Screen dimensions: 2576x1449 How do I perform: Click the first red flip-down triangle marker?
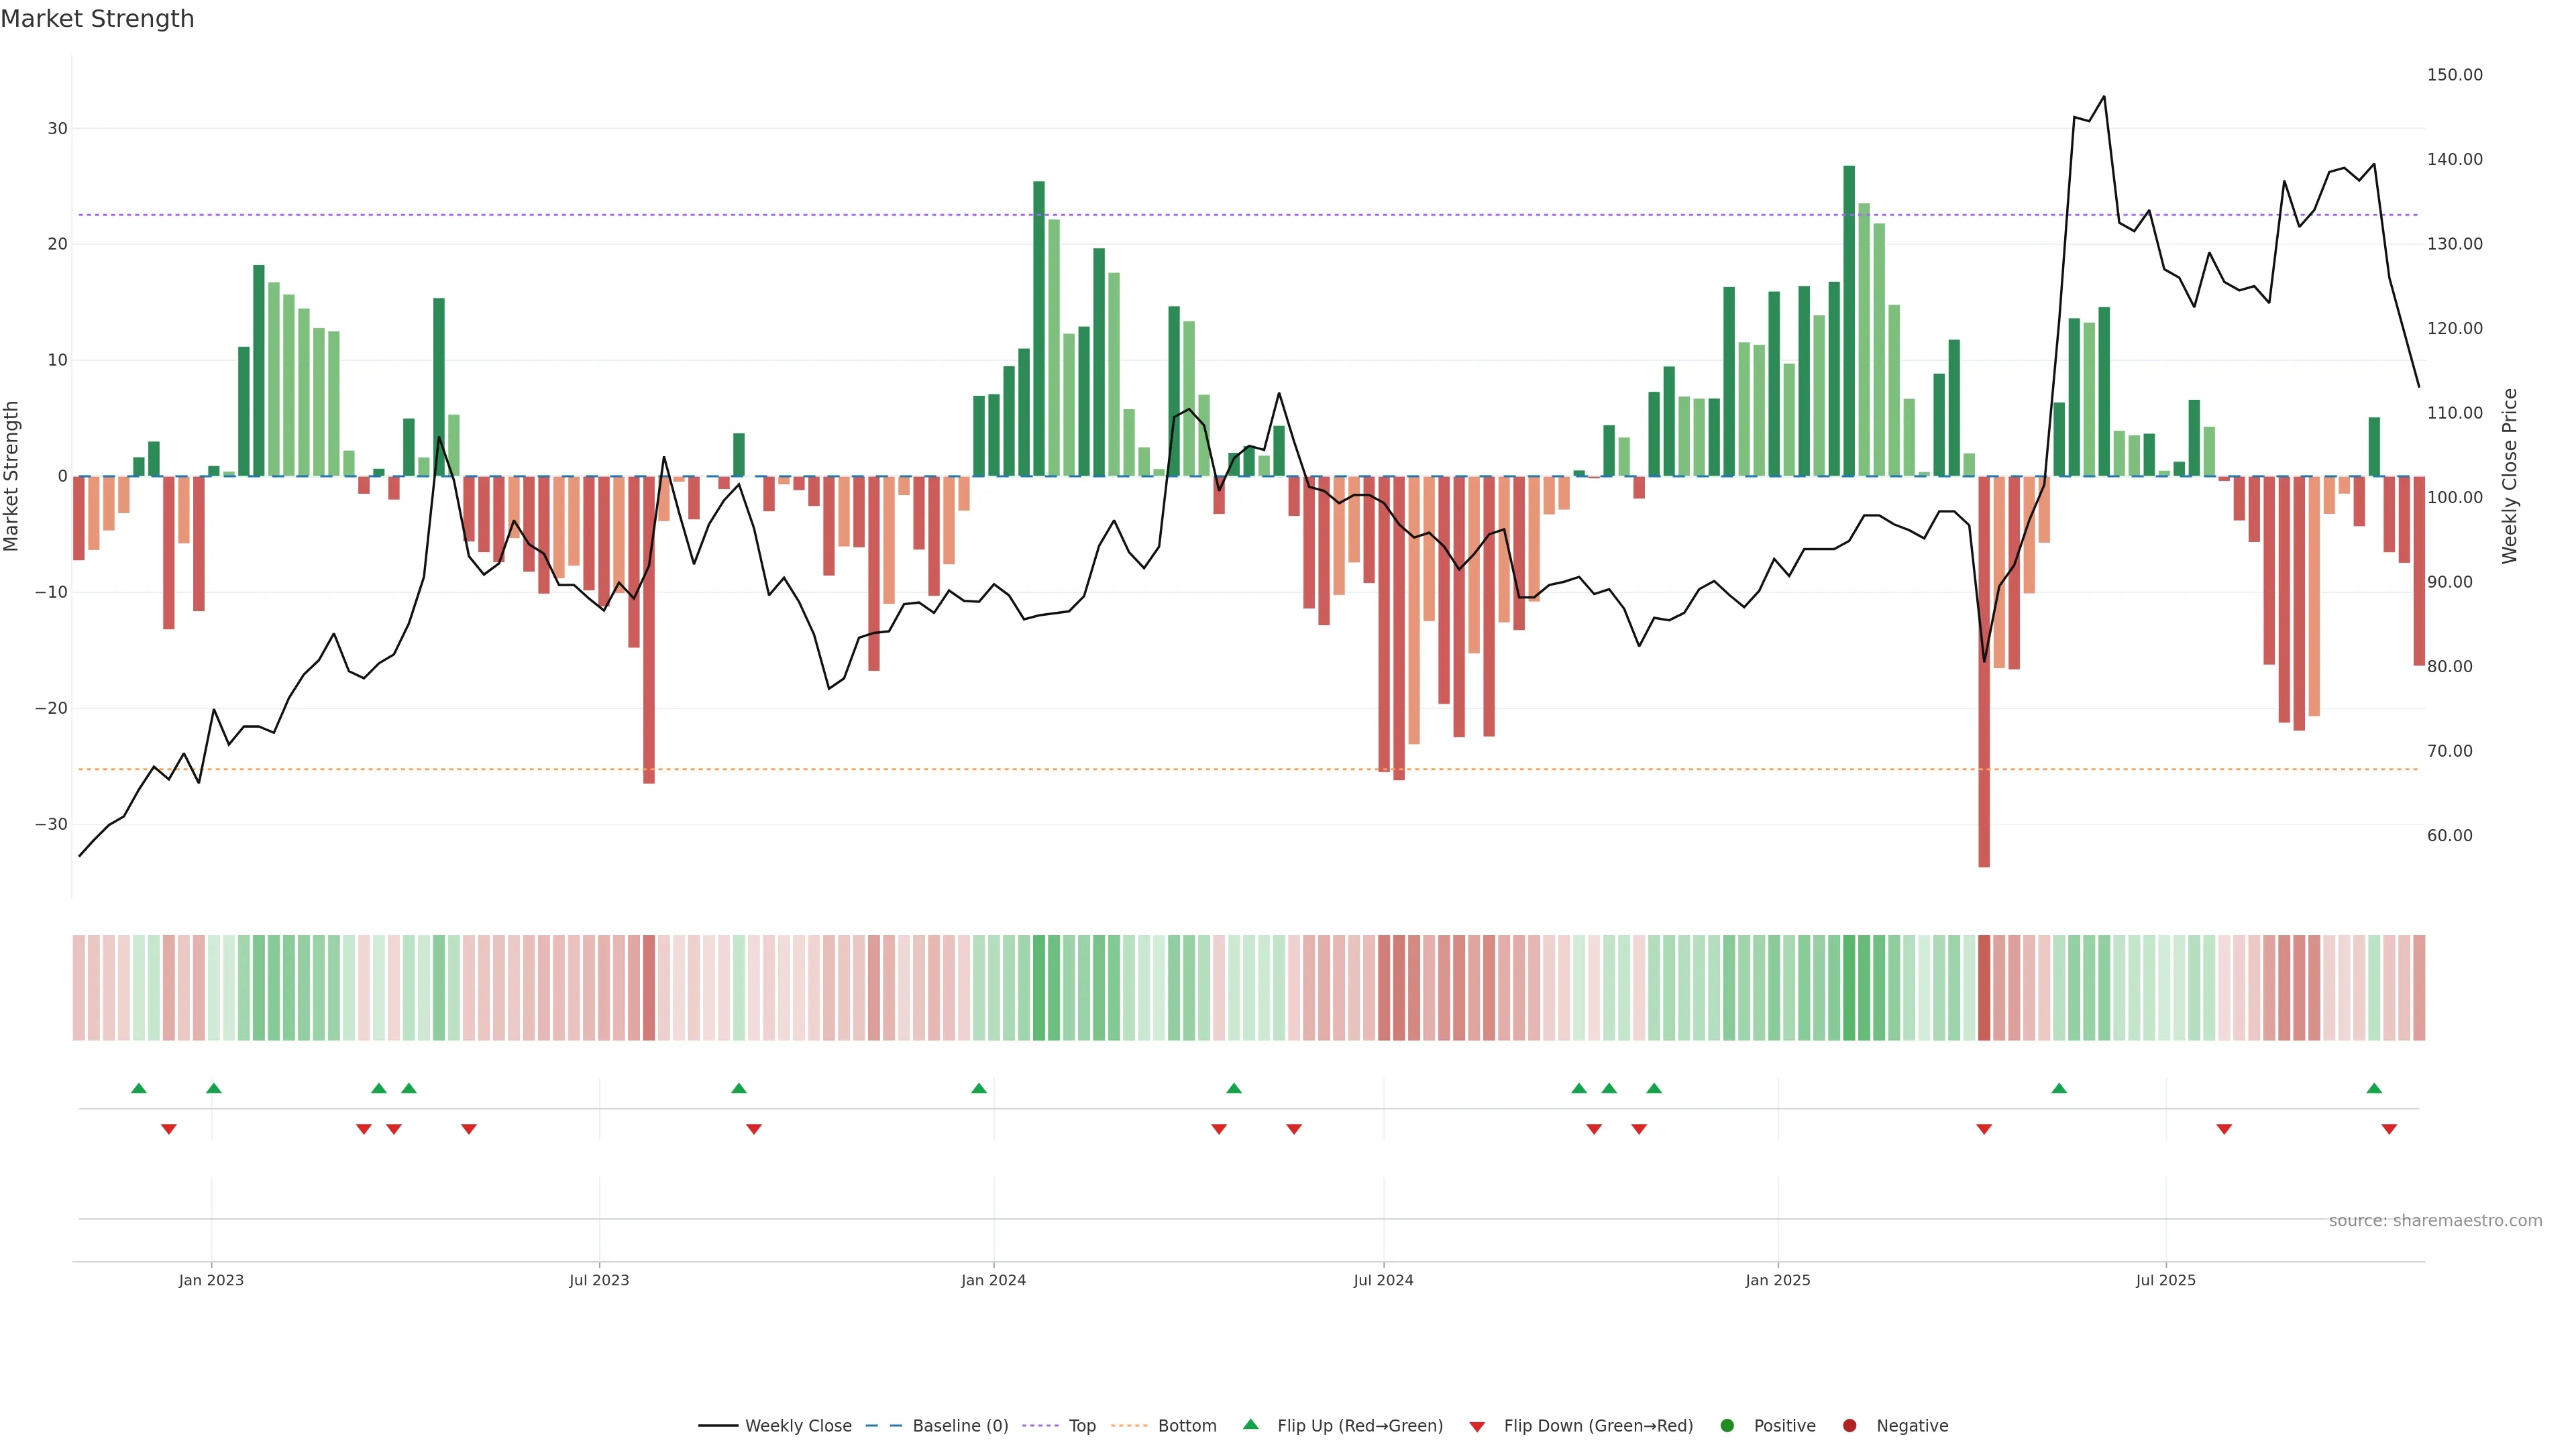[169, 1129]
